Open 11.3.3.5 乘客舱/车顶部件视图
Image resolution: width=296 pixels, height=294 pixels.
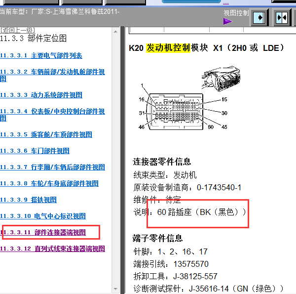pos(46,134)
